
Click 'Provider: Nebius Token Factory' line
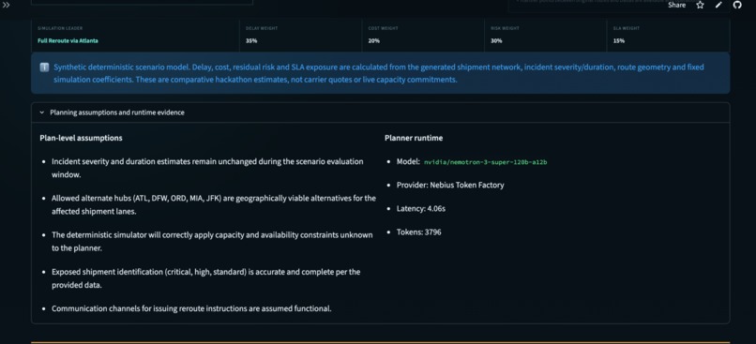tap(450, 185)
